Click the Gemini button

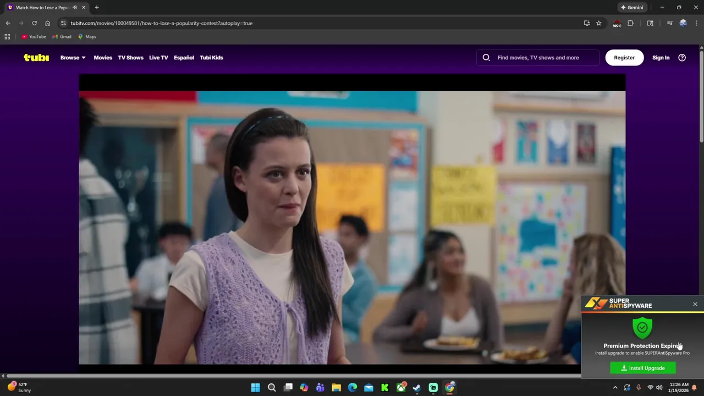click(631, 7)
